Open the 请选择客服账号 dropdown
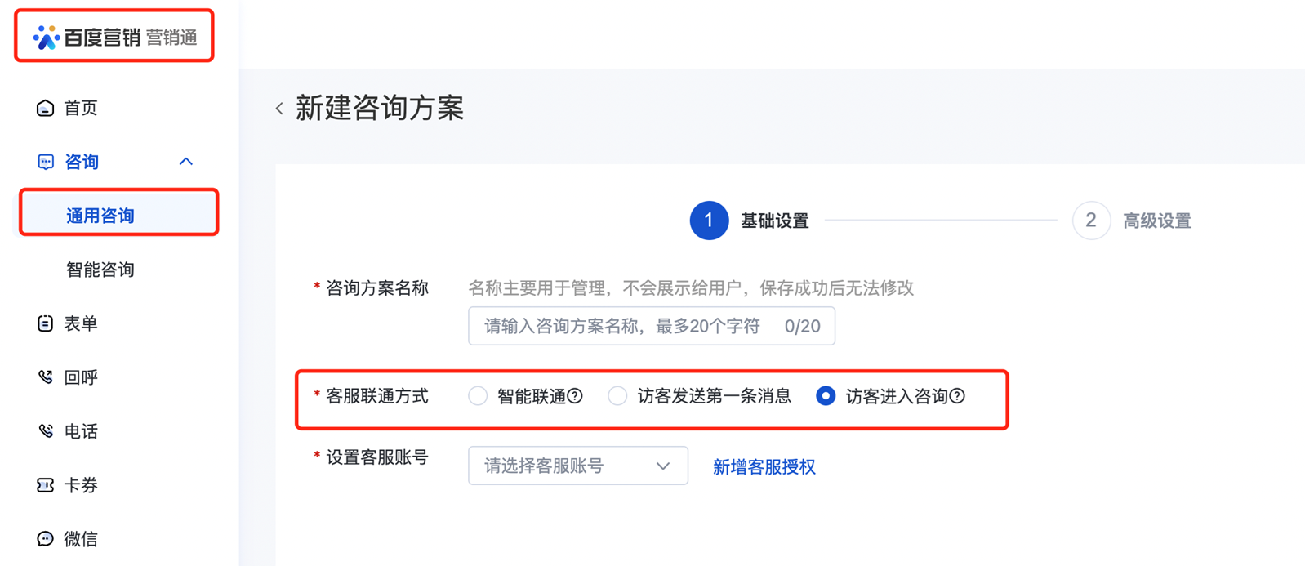The height and width of the screenshot is (566, 1305). click(x=577, y=466)
